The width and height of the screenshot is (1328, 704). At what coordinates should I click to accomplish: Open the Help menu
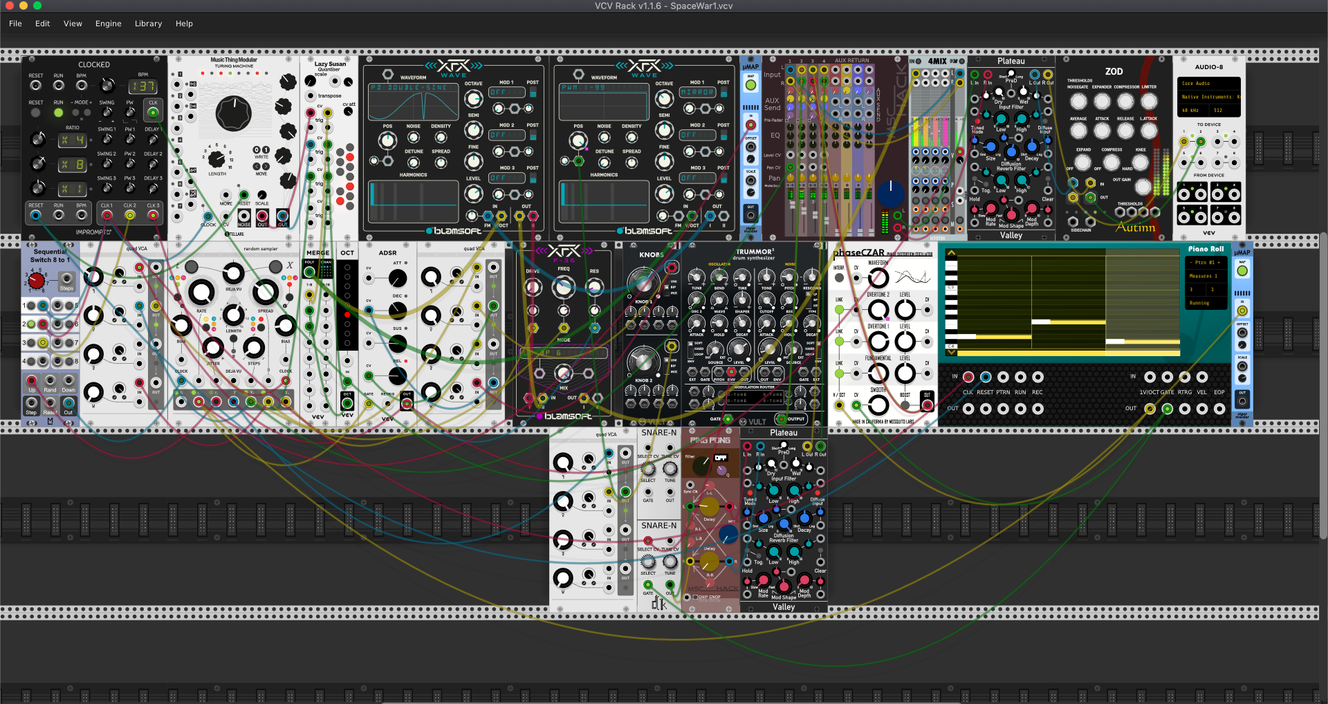click(184, 24)
